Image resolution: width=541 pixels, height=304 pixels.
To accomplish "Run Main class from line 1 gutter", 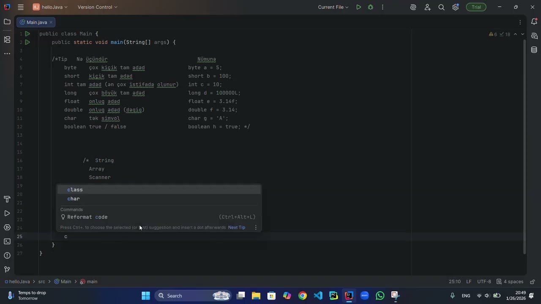I will coord(27,34).
